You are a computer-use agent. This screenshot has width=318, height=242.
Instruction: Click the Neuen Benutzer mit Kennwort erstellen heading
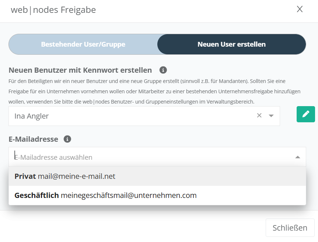[x=80, y=70]
